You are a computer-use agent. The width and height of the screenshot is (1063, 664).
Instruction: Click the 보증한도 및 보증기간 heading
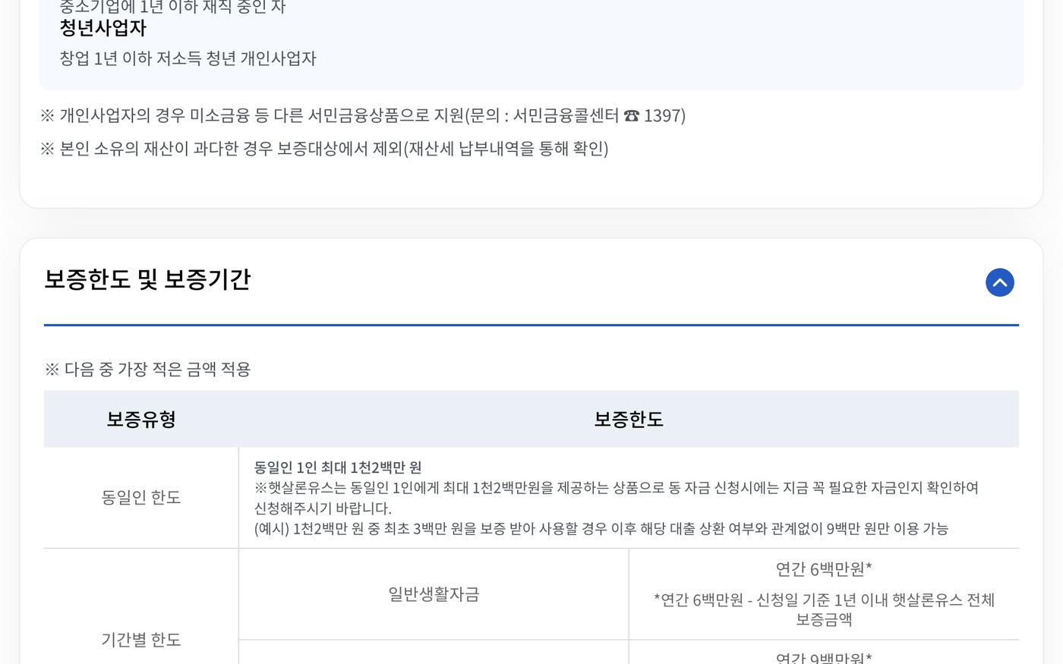tap(147, 279)
